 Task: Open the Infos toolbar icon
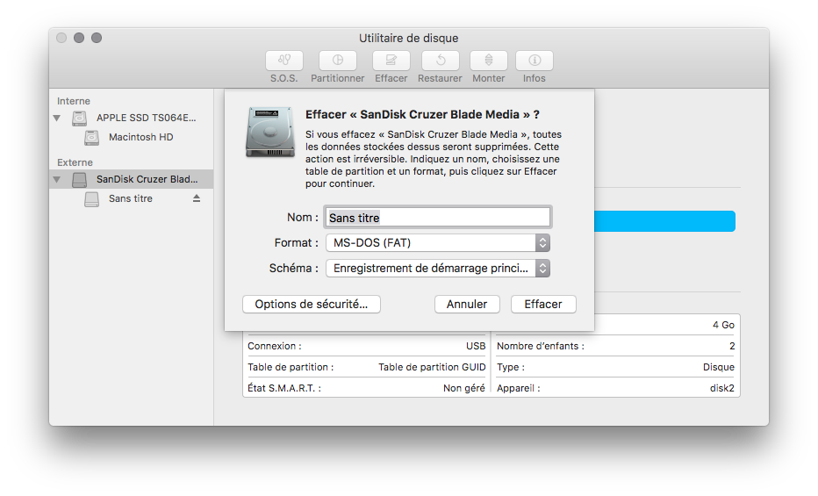pos(535,61)
